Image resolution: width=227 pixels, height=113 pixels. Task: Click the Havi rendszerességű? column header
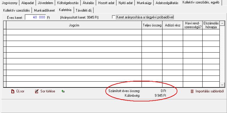(x=193, y=25)
